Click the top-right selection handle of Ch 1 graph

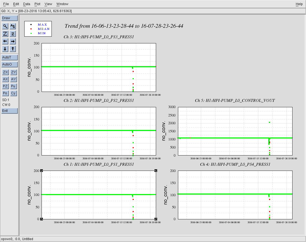point(156,171)
